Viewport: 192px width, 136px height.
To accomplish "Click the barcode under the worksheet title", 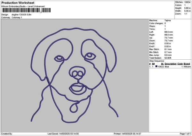I will pos(26,10).
